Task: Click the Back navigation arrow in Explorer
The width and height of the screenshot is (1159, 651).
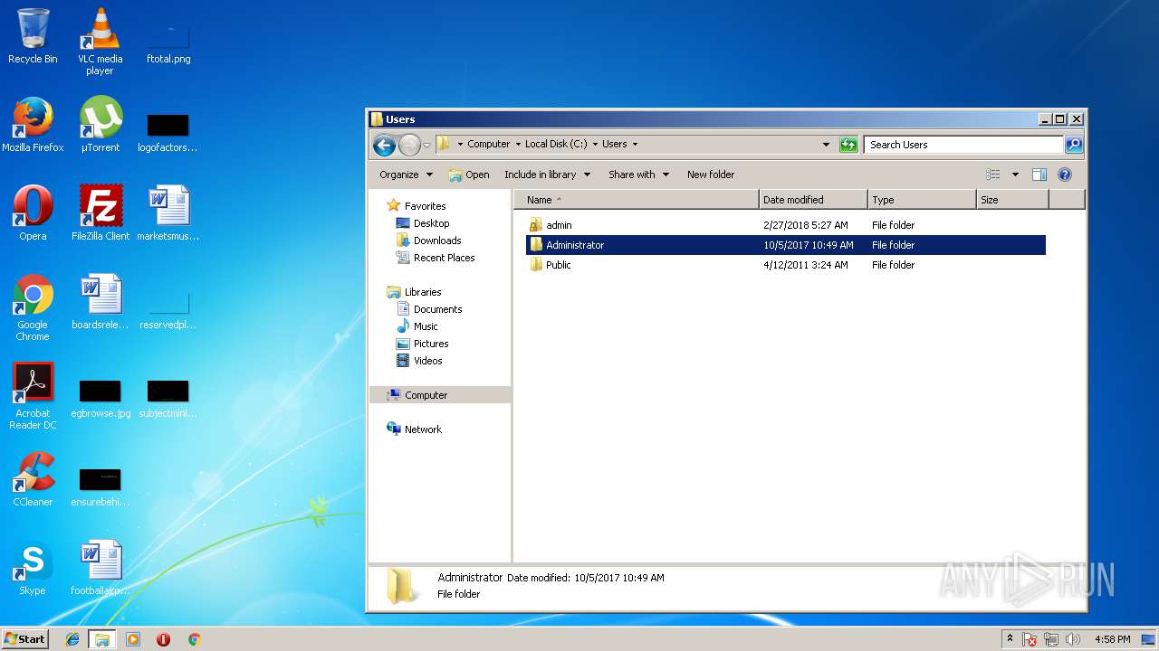Action: click(x=384, y=145)
